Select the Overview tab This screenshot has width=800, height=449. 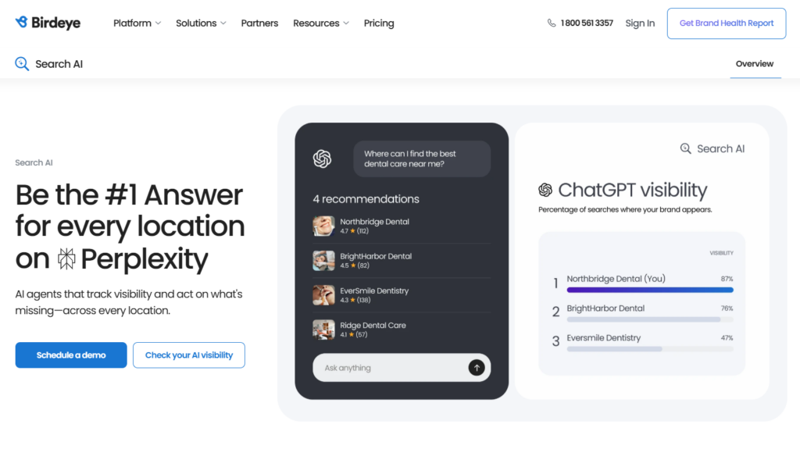coord(755,64)
